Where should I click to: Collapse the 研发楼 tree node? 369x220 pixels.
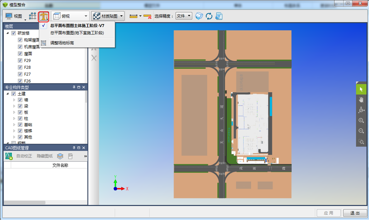(7, 33)
